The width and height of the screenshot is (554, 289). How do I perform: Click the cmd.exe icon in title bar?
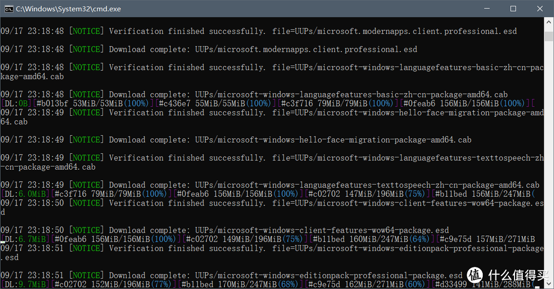pyautogui.click(x=9, y=9)
